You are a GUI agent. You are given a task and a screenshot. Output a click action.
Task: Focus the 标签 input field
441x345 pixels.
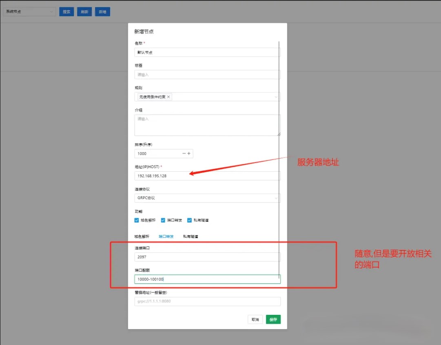[x=207, y=75]
